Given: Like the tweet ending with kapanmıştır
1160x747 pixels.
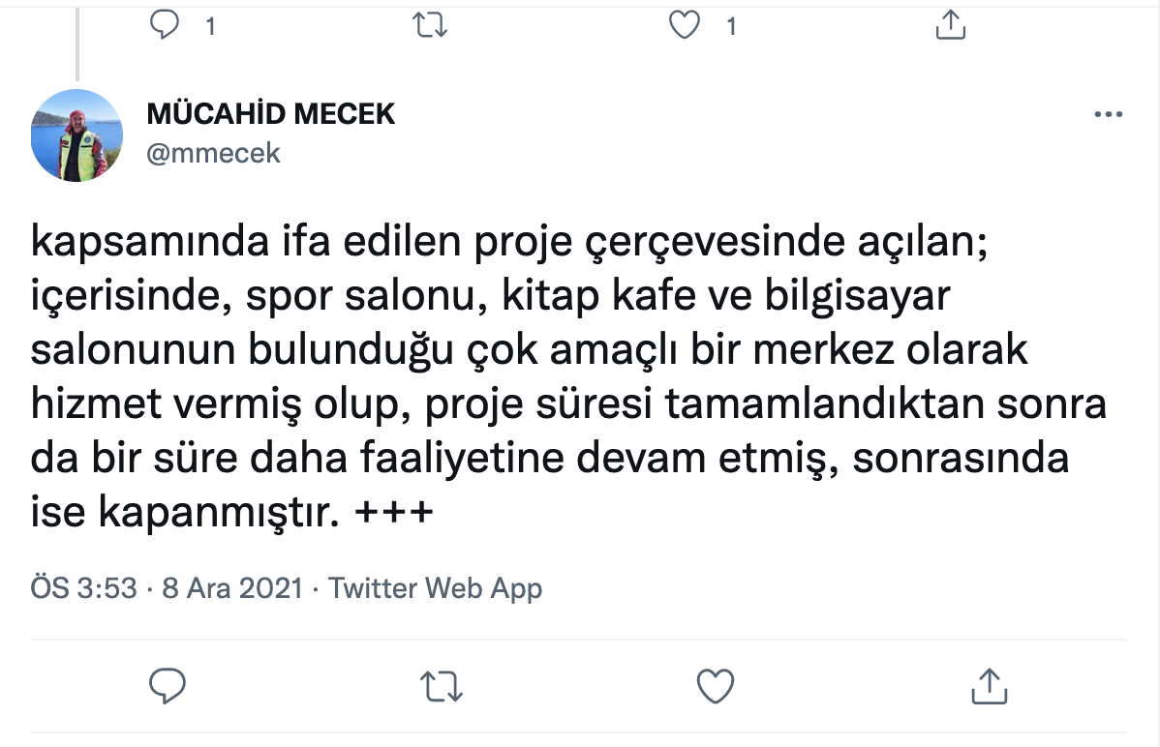Looking at the screenshot, I should pos(716,686).
